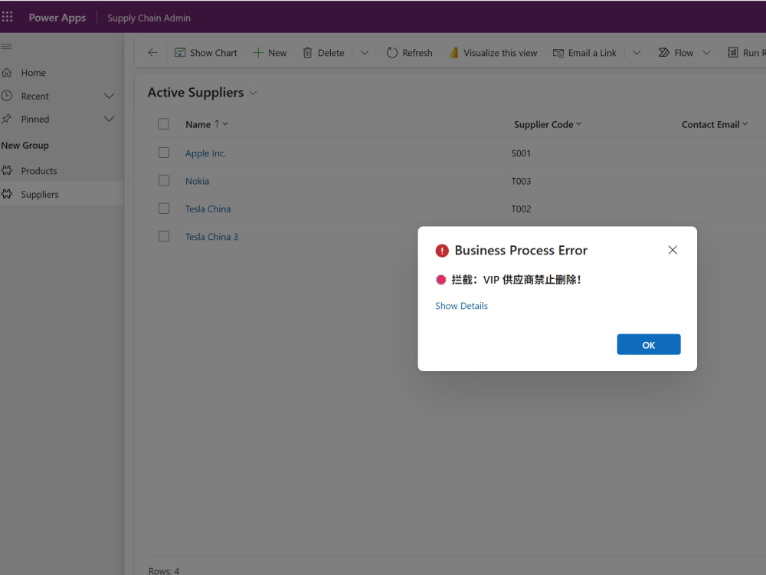Click the Flow icon in toolbar

[664, 52]
